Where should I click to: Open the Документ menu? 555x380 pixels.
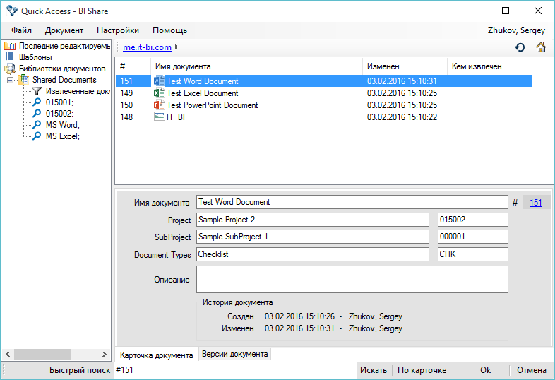[x=64, y=30]
